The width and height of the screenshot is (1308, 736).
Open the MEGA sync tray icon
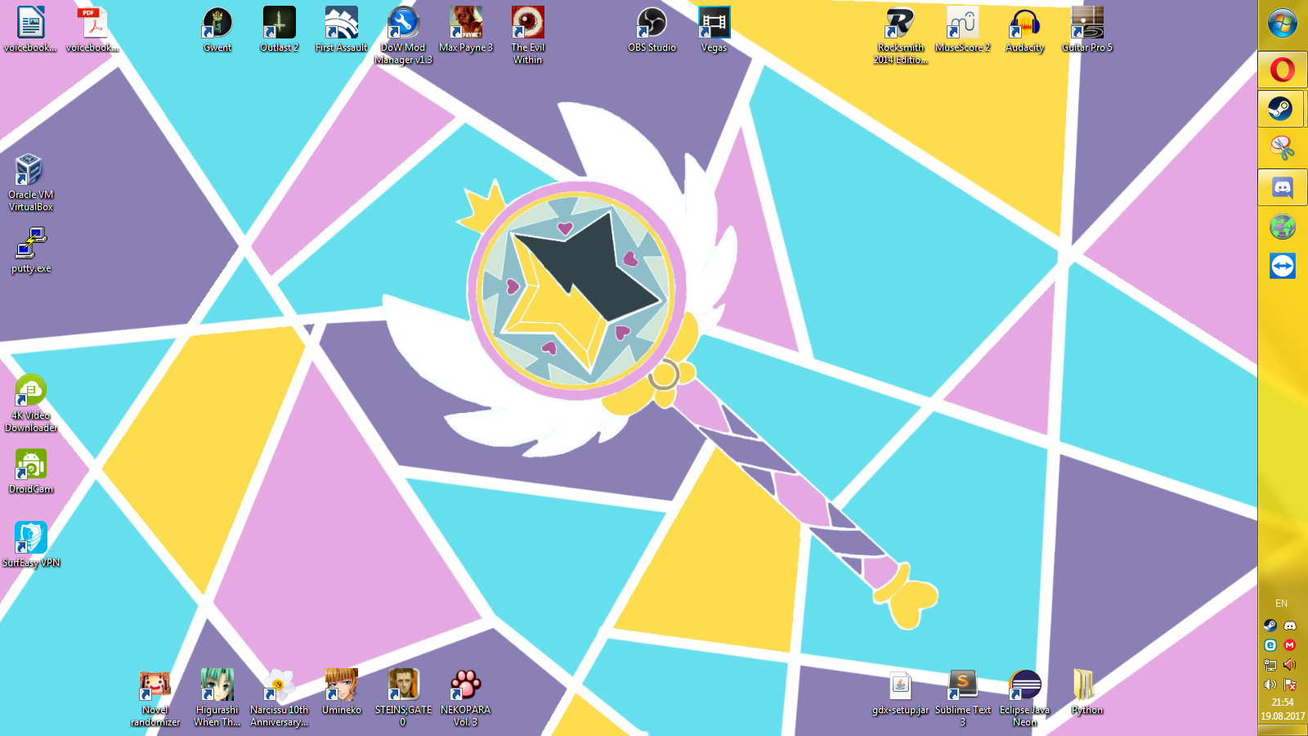1290,645
